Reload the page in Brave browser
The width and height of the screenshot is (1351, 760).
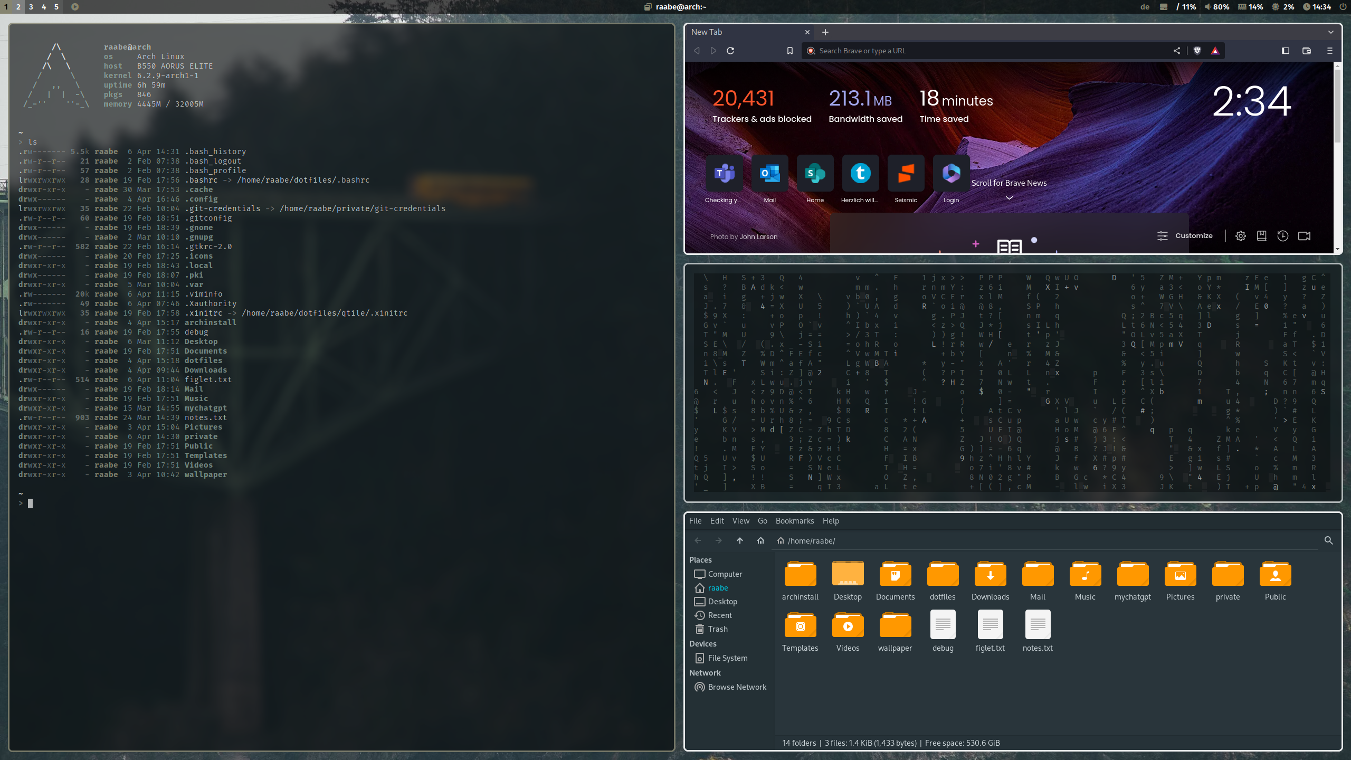click(x=730, y=51)
